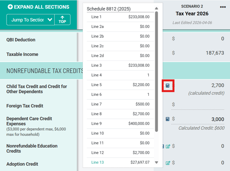
Task: Open the Dependent Care Credit calculator icon
Action: (168, 119)
